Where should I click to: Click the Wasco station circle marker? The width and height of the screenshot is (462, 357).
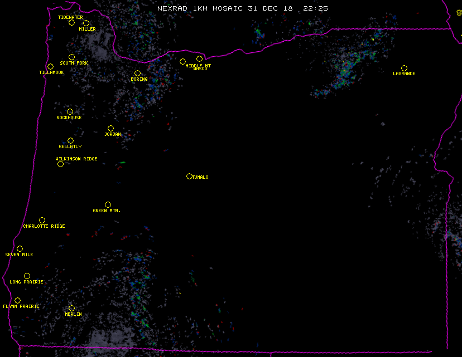[x=199, y=59]
